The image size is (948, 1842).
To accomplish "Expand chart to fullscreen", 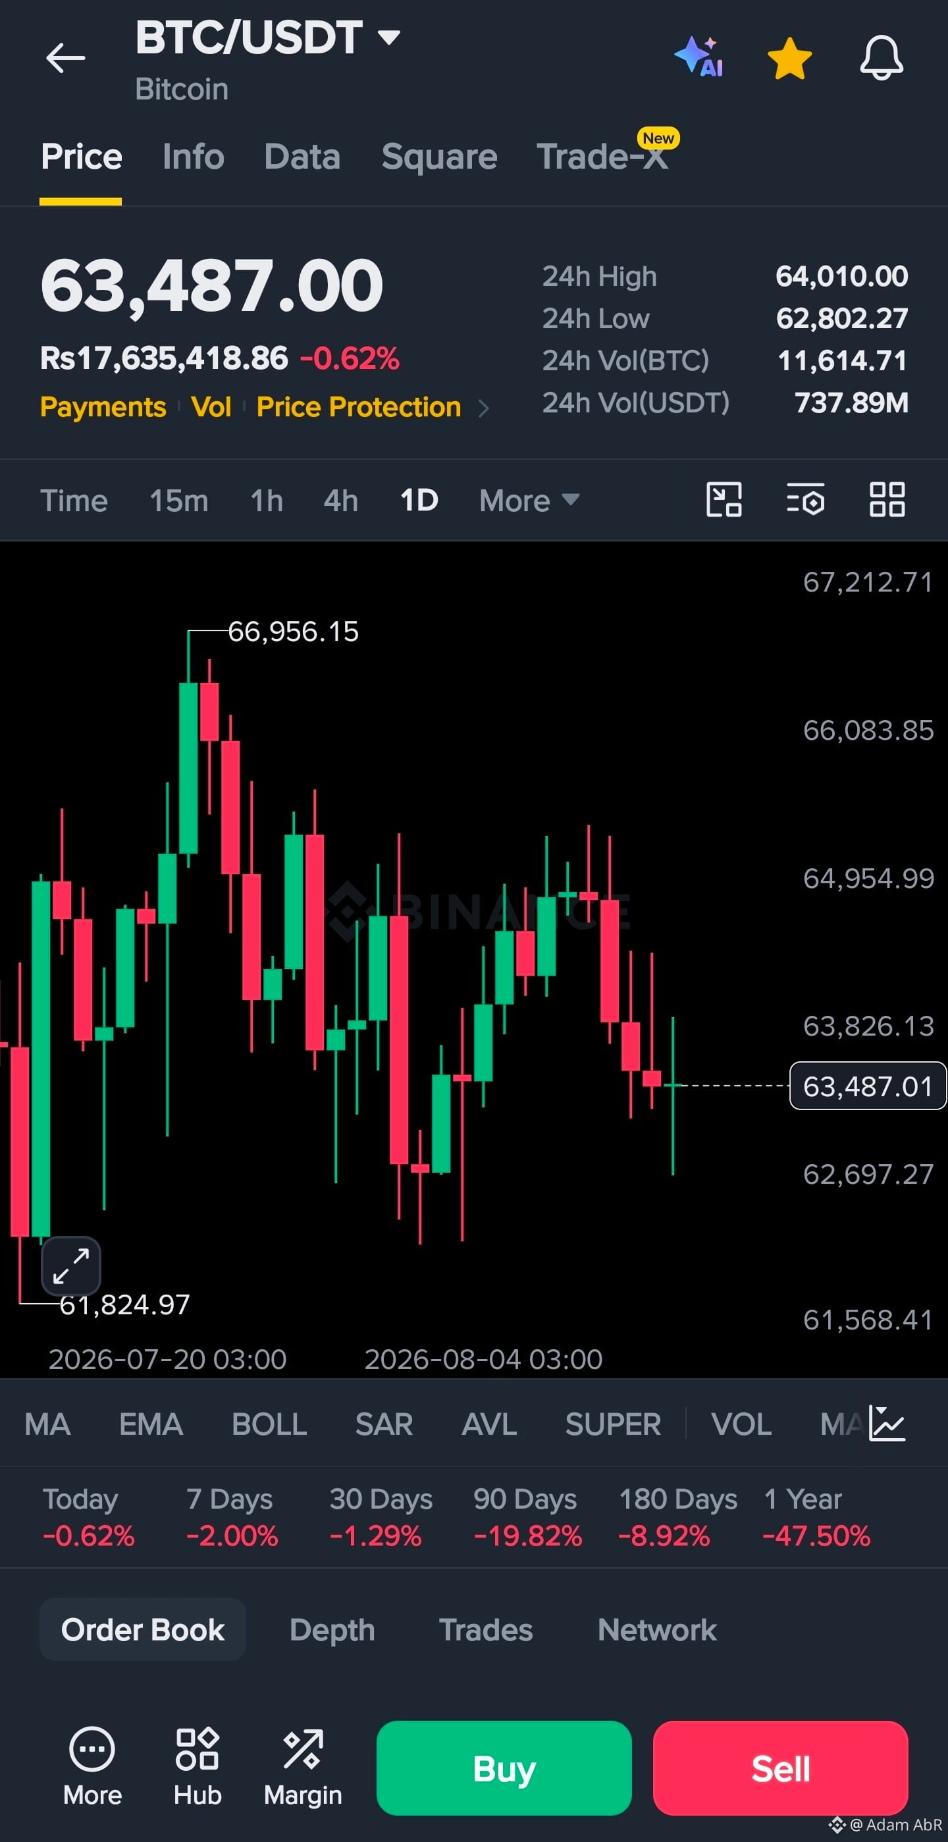I will (x=70, y=1266).
